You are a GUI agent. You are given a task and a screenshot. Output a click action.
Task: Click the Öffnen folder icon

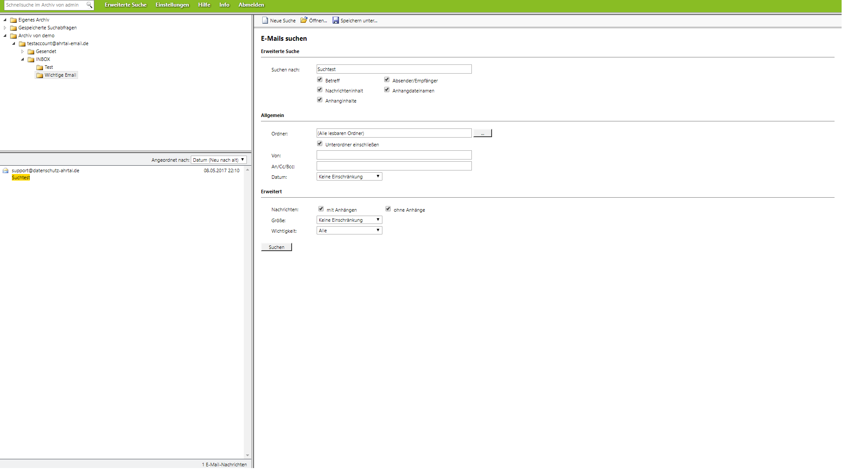click(x=303, y=21)
